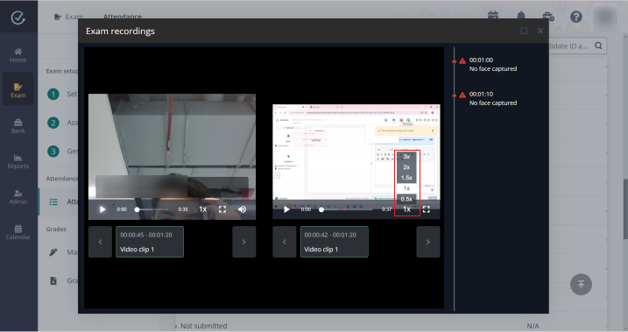This screenshot has height=332, width=628.
Task: Open Bank in the sidebar
Action: click(x=18, y=126)
